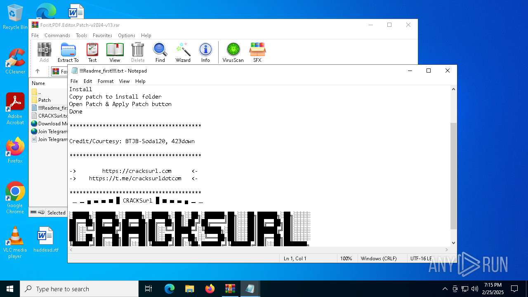Show archive Info
The height and width of the screenshot is (297, 528).
pos(205,52)
